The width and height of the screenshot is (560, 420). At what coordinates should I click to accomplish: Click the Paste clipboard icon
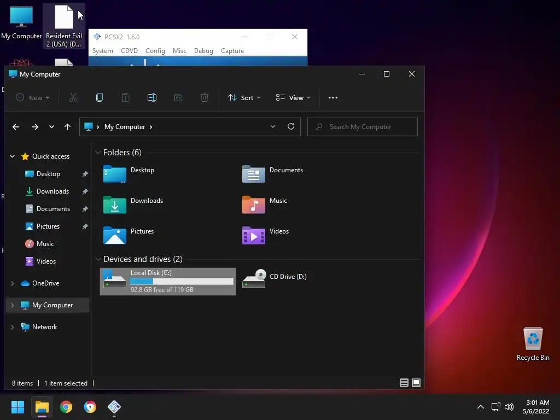point(126,97)
